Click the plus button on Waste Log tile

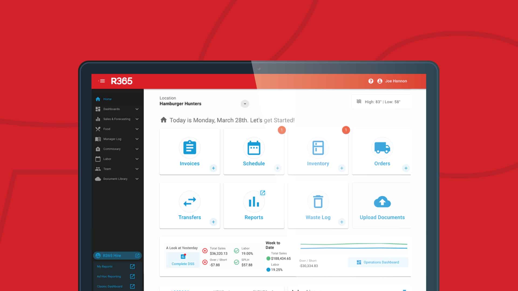(x=342, y=222)
